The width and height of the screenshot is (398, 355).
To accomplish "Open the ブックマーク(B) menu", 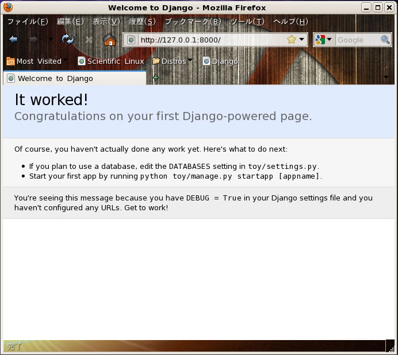I will click(x=193, y=22).
